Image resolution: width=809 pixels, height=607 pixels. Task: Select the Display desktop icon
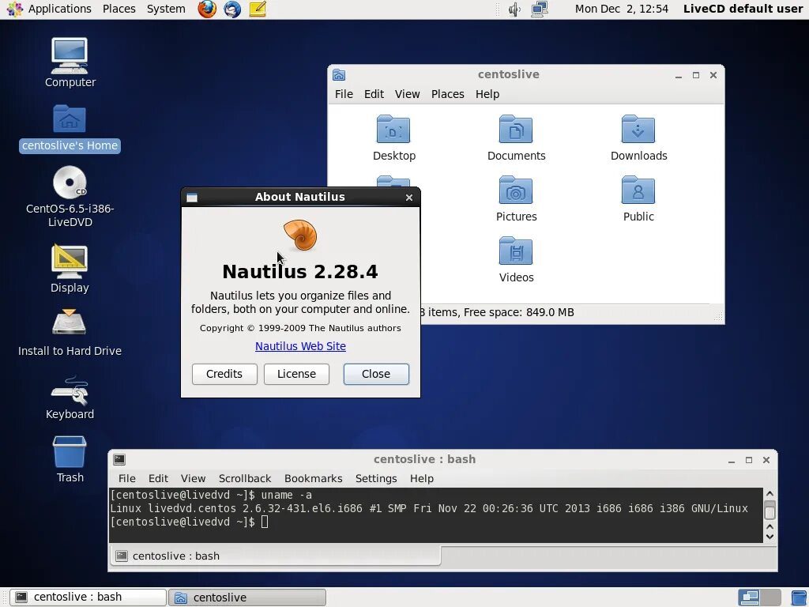click(70, 262)
